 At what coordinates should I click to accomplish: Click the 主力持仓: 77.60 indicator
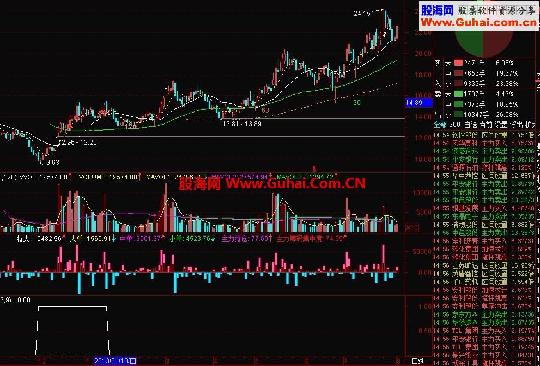click(247, 239)
